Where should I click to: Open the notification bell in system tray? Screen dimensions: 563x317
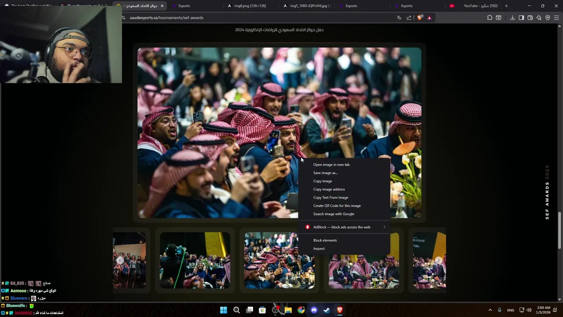point(556,310)
